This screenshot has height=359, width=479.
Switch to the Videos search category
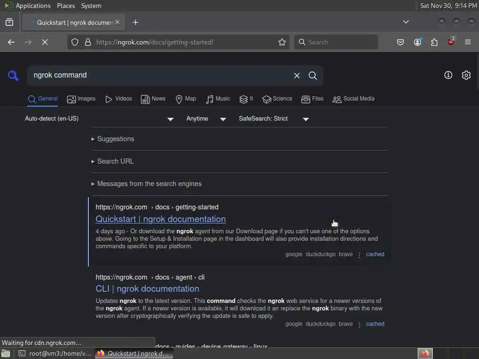(x=118, y=99)
